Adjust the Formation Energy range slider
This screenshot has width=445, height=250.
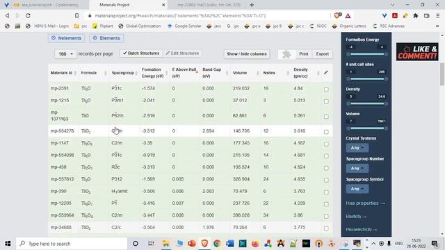[x=367, y=54]
